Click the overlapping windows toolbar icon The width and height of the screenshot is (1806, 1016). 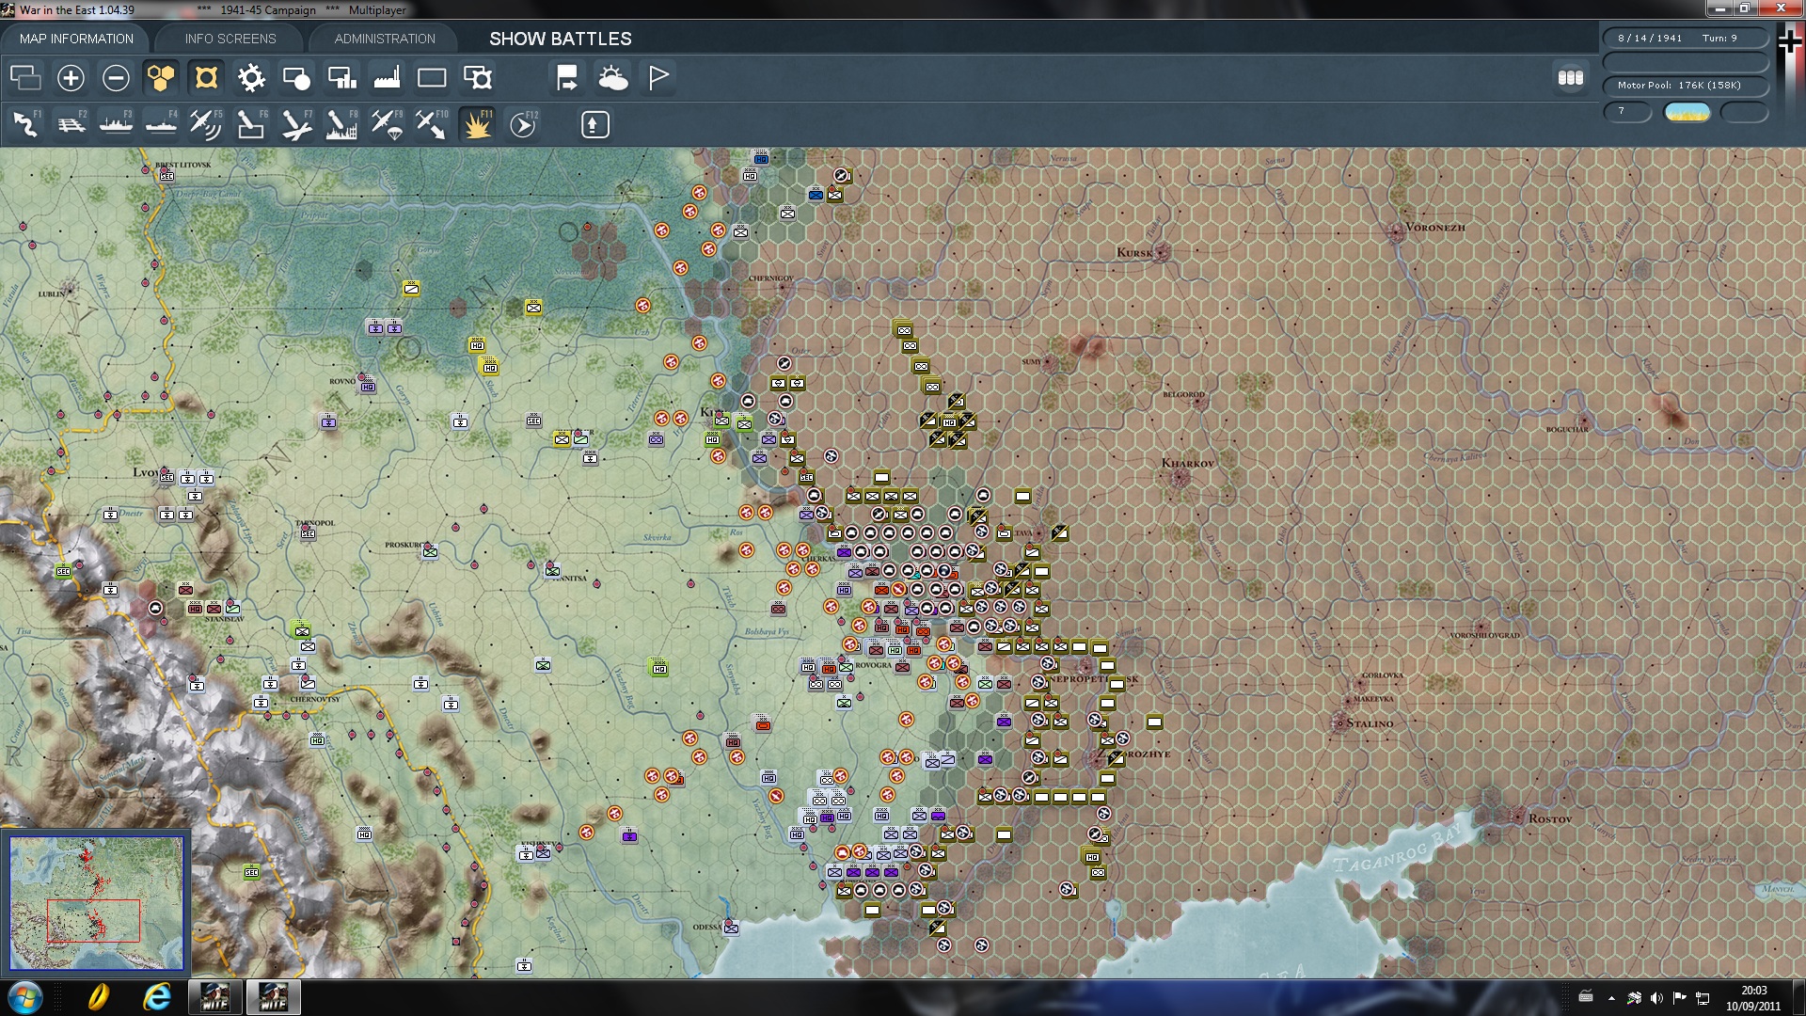[25, 77]
